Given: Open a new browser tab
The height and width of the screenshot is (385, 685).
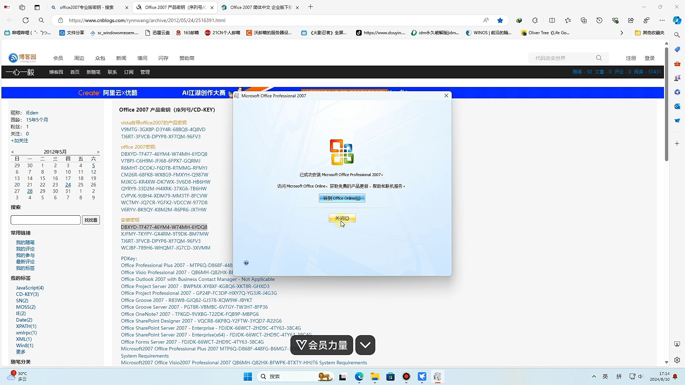Looking at the screenshot, I should point(310,7).
